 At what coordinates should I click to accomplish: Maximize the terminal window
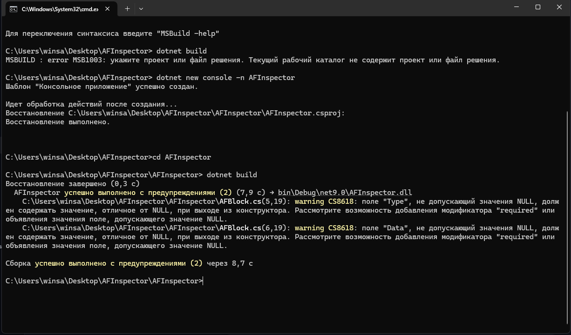click(x=538, y=7)
